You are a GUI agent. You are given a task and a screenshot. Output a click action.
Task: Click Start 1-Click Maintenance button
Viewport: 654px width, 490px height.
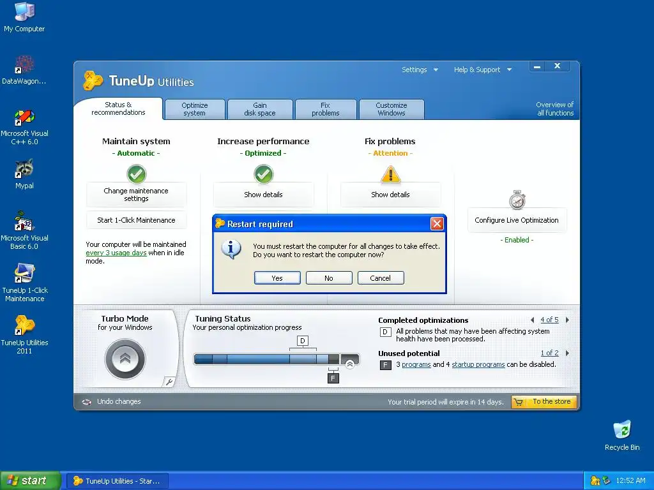tap(137, 220)
